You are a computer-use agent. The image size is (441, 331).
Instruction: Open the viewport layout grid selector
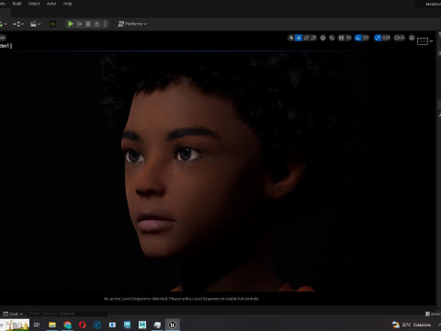coord(423,41)
